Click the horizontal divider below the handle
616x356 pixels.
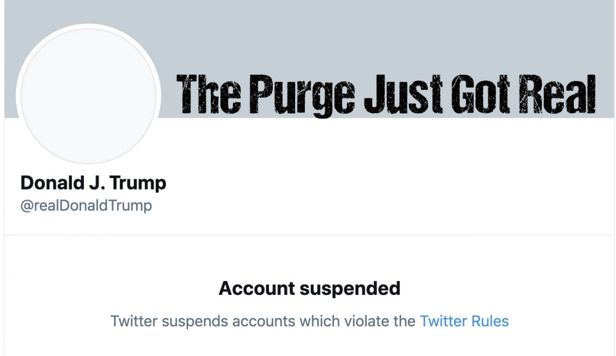(309, 235)
